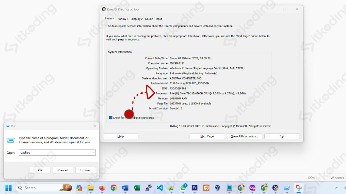Click the Exit button
The image size is (346, 194).
(x=282, y=136)
